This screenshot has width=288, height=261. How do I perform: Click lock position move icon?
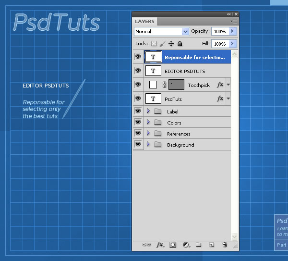coord(171,44)
